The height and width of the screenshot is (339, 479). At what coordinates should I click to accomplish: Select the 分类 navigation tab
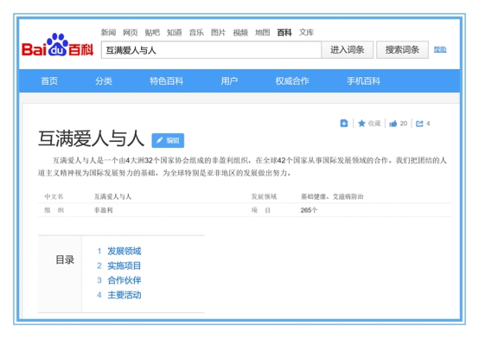click(104, 81)
